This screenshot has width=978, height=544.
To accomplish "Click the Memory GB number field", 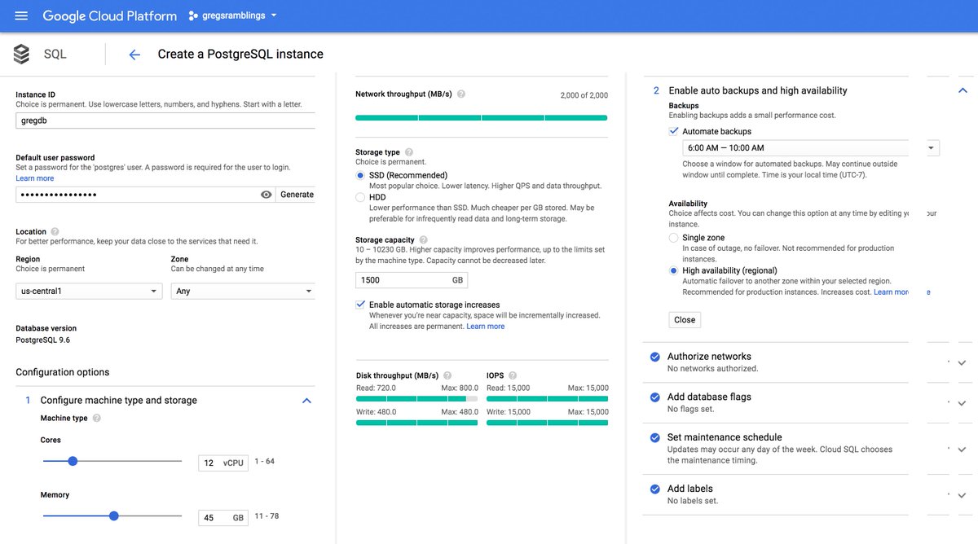I will 223,518.
